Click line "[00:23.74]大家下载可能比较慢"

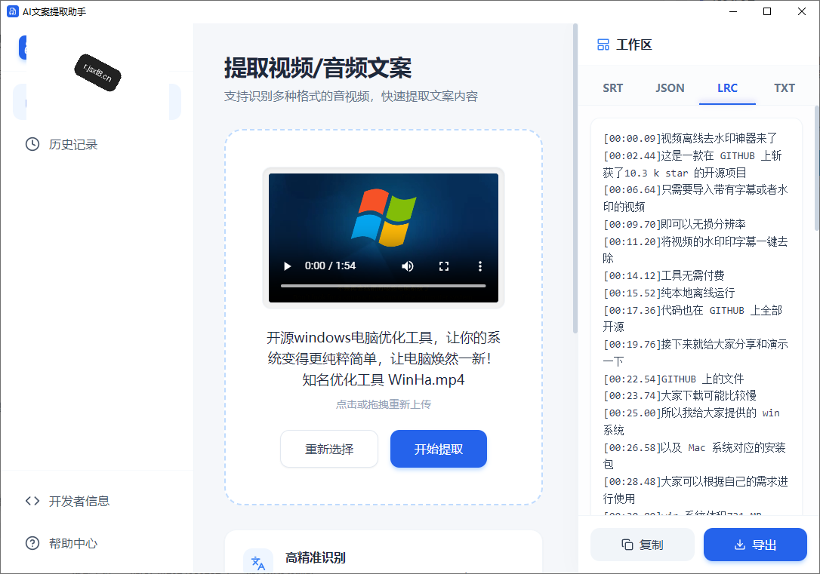(x=680, y=395)
